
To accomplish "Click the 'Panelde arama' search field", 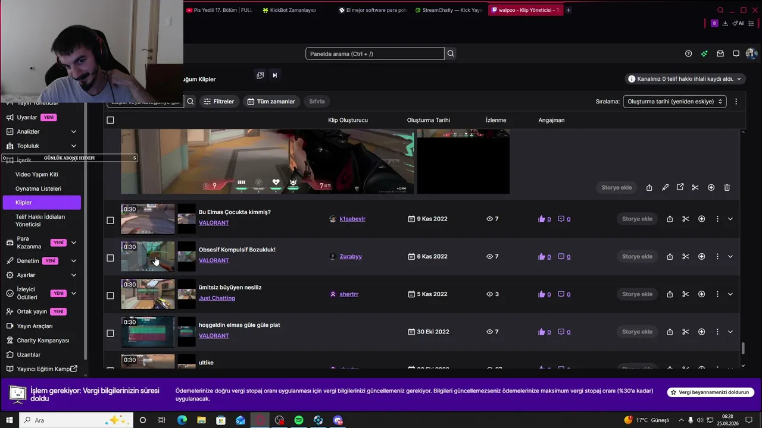I will 375,53.
